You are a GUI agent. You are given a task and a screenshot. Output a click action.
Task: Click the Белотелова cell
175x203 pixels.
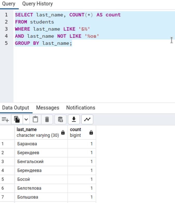point(41,188)
